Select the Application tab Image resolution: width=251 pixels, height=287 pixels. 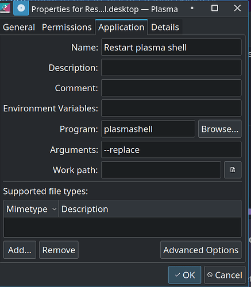[x=121, y=28]
